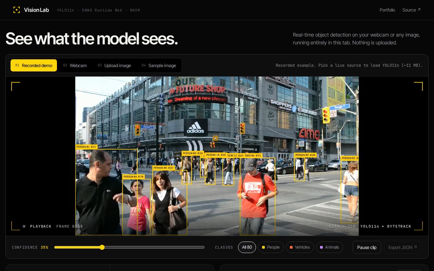Click the yellow People color dot
Screen dimensions: 434x271
(263, 247)
